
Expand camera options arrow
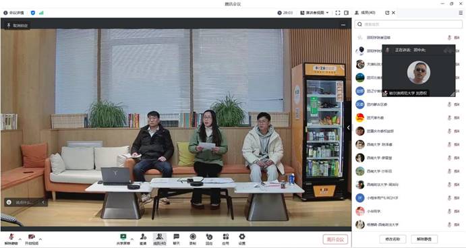tap(40, 239)
